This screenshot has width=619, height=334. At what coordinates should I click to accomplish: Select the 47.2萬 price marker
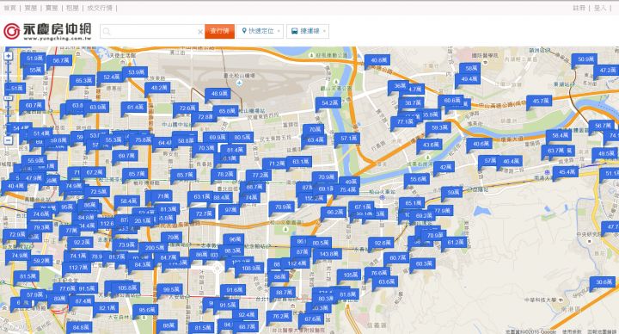click(x=607, y=71)
